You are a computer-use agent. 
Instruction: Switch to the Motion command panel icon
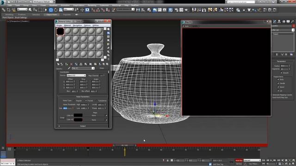click(x=284, y=22)
